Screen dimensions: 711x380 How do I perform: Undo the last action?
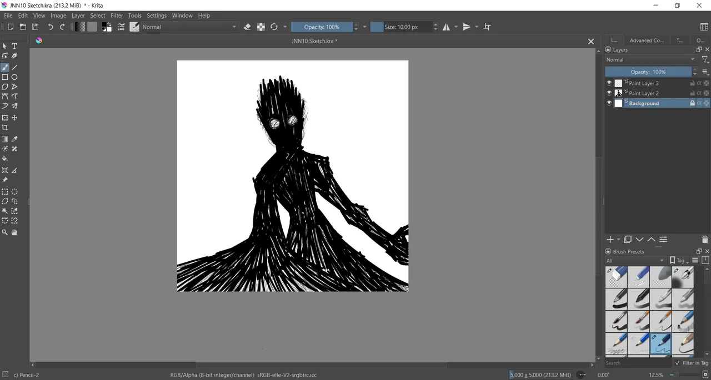click(51, 27)
